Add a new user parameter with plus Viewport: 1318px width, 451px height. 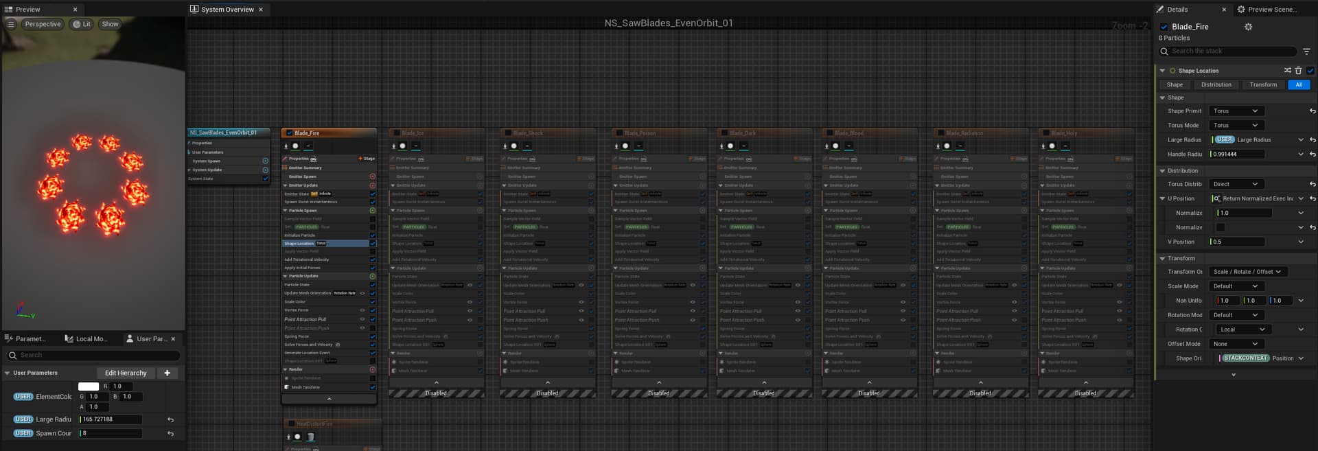(167, 373)
